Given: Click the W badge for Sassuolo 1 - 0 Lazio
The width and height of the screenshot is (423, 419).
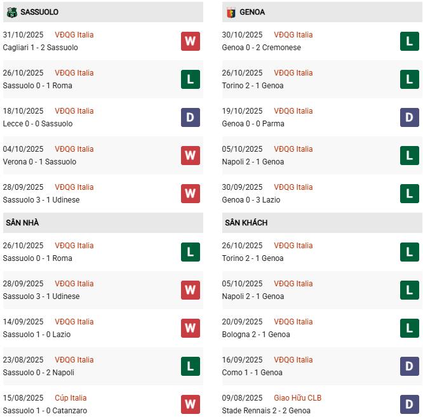Looking at the screenshot, I should (191, 328).
